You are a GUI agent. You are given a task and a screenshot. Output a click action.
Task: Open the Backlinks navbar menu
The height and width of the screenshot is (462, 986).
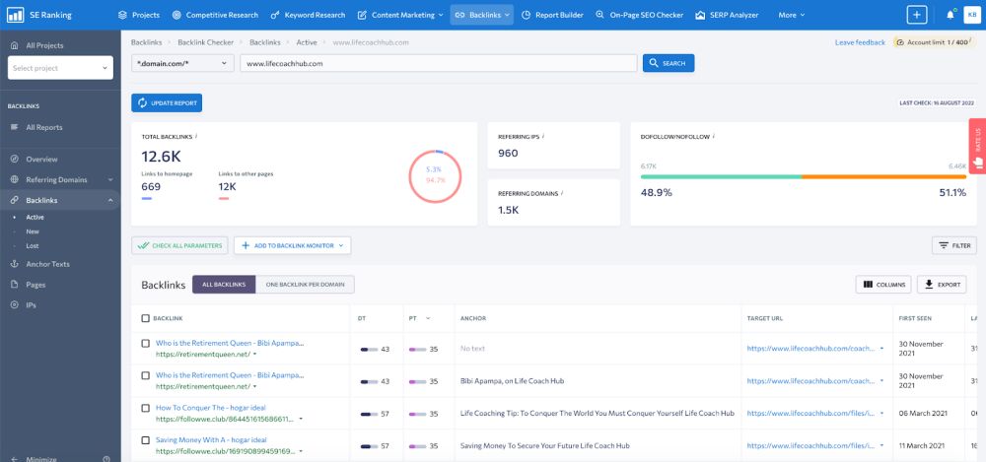click(x=482, y=15)
